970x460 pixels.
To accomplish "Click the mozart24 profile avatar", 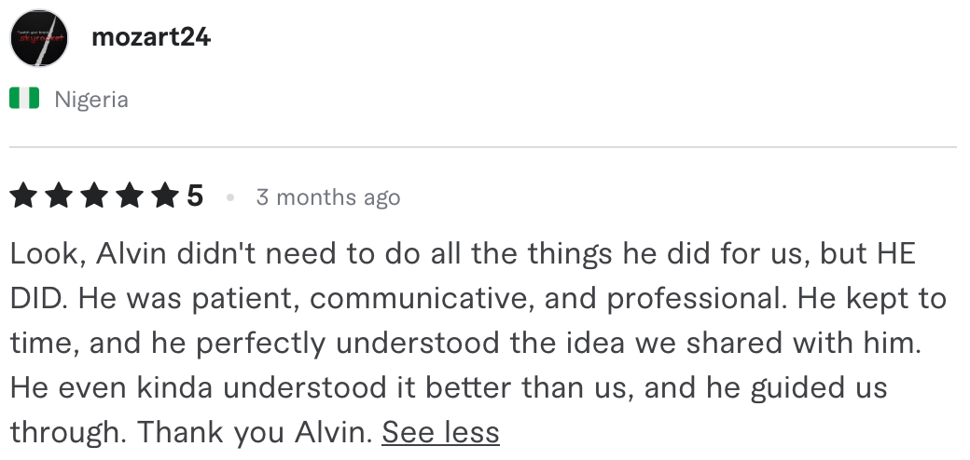I will click(38, 38).
